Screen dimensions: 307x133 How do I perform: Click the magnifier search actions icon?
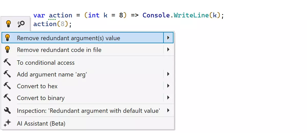point(21,24)
